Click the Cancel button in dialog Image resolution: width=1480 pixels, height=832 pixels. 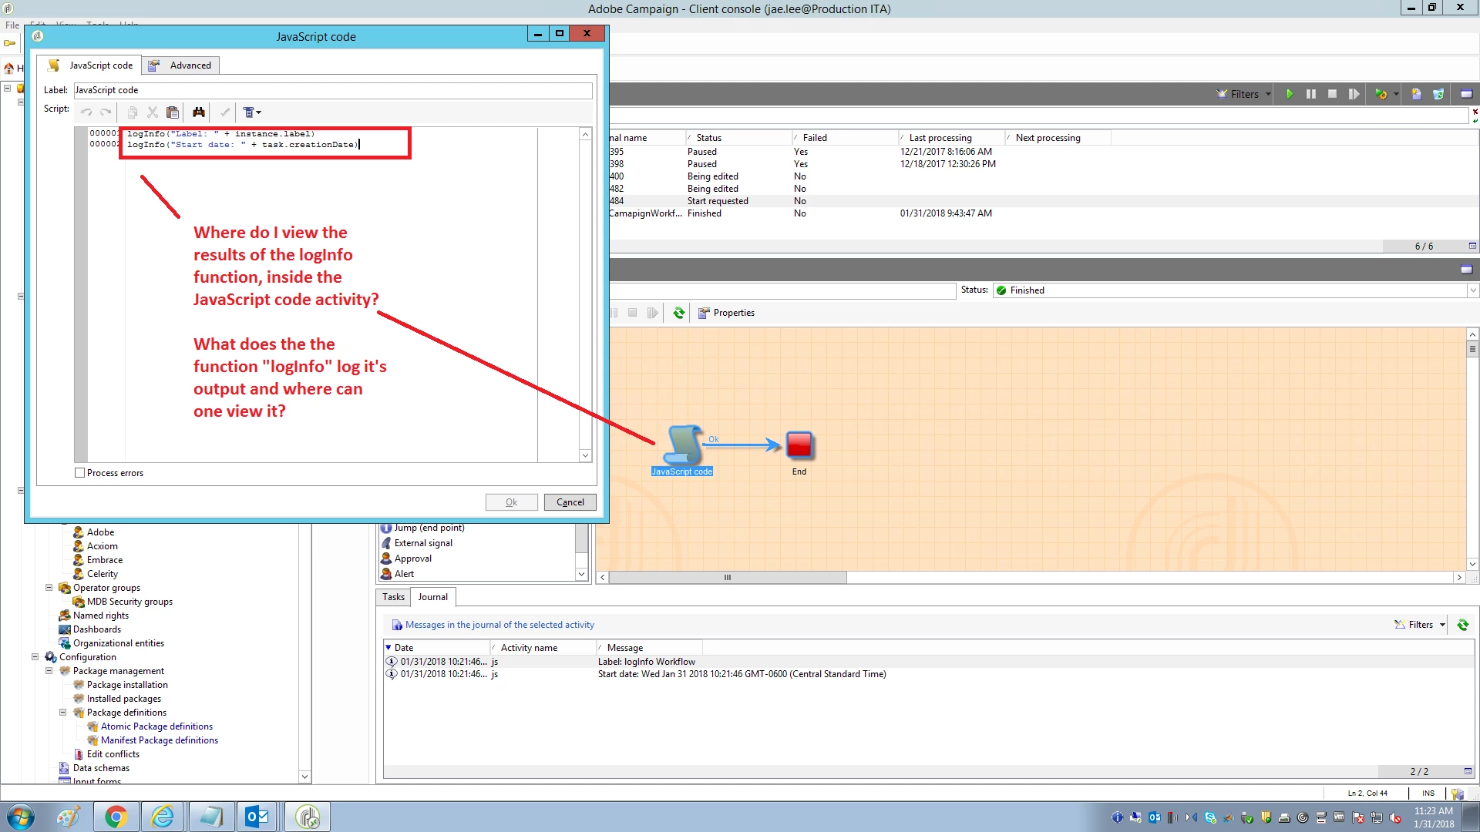coord(570,502)
